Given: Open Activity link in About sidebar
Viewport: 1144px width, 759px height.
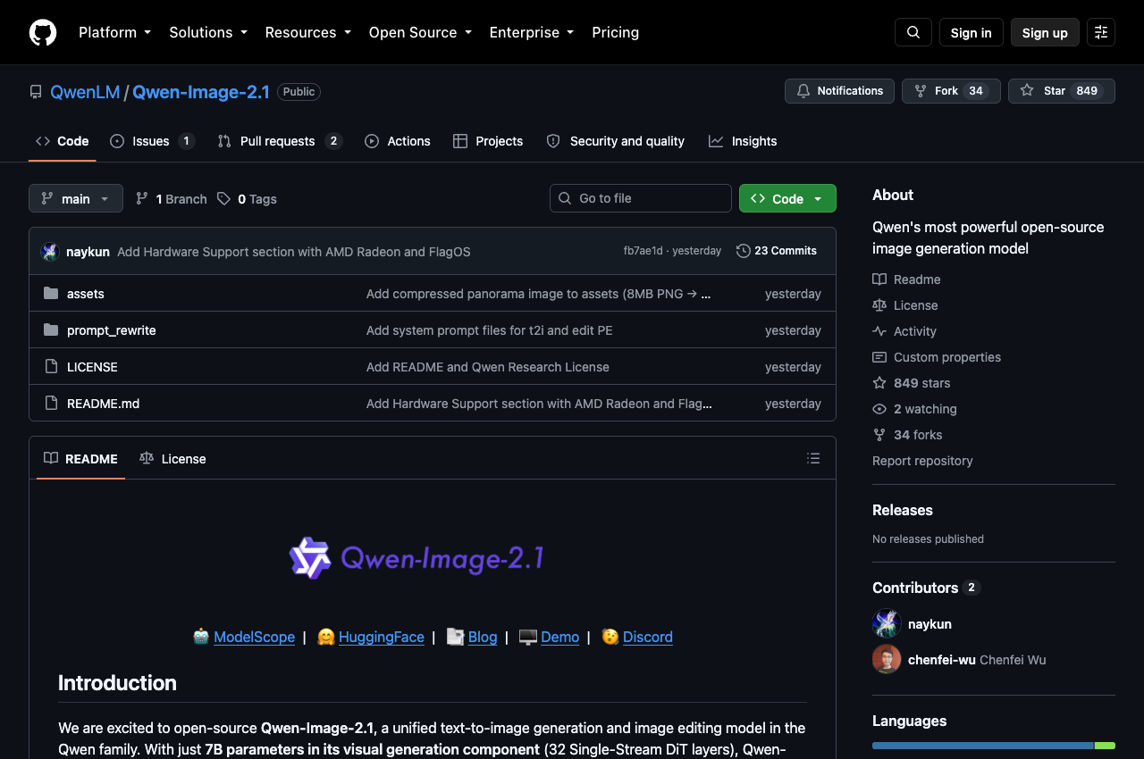Looking at the screenshot, I should pyautogui.click(x=904, y=331).
